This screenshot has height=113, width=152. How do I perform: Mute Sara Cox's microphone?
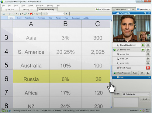(148, 59)
